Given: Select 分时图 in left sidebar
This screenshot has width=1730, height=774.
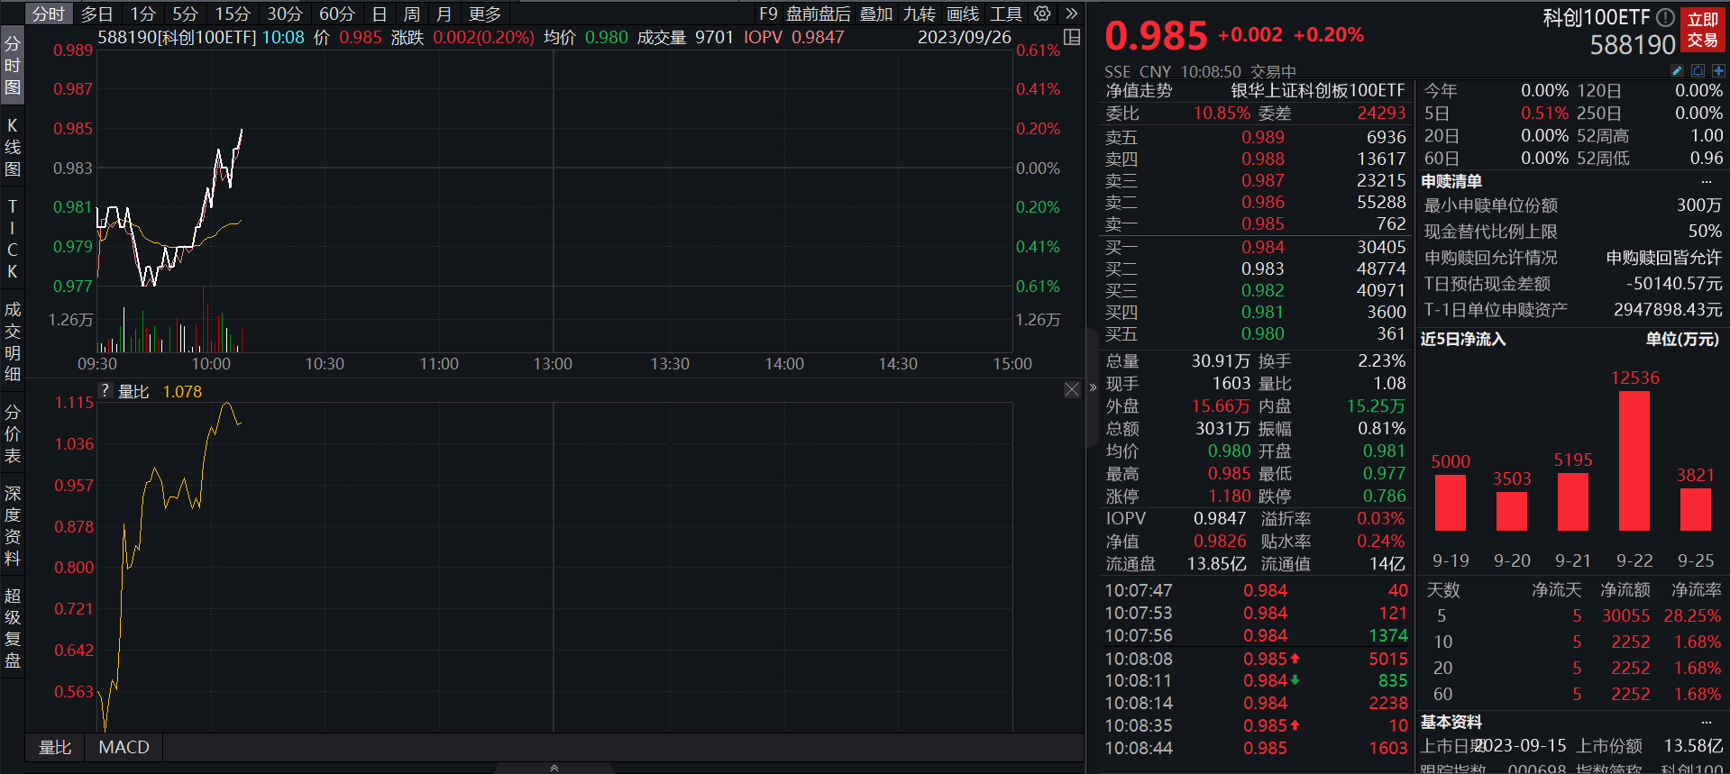Looking at the screenshot, I should [13, 65].
